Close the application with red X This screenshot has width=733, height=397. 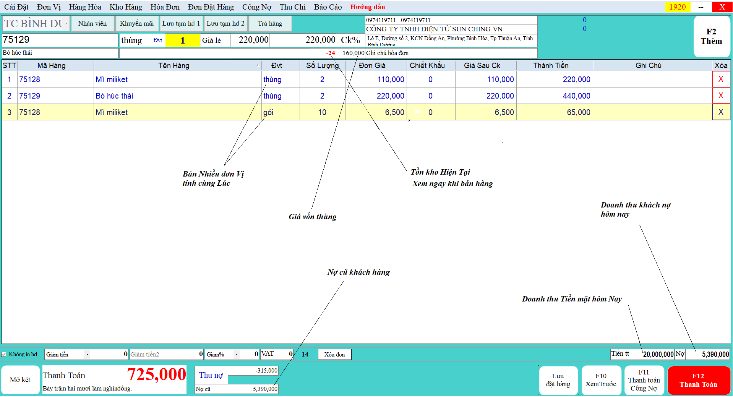click(x=722, y=7)
